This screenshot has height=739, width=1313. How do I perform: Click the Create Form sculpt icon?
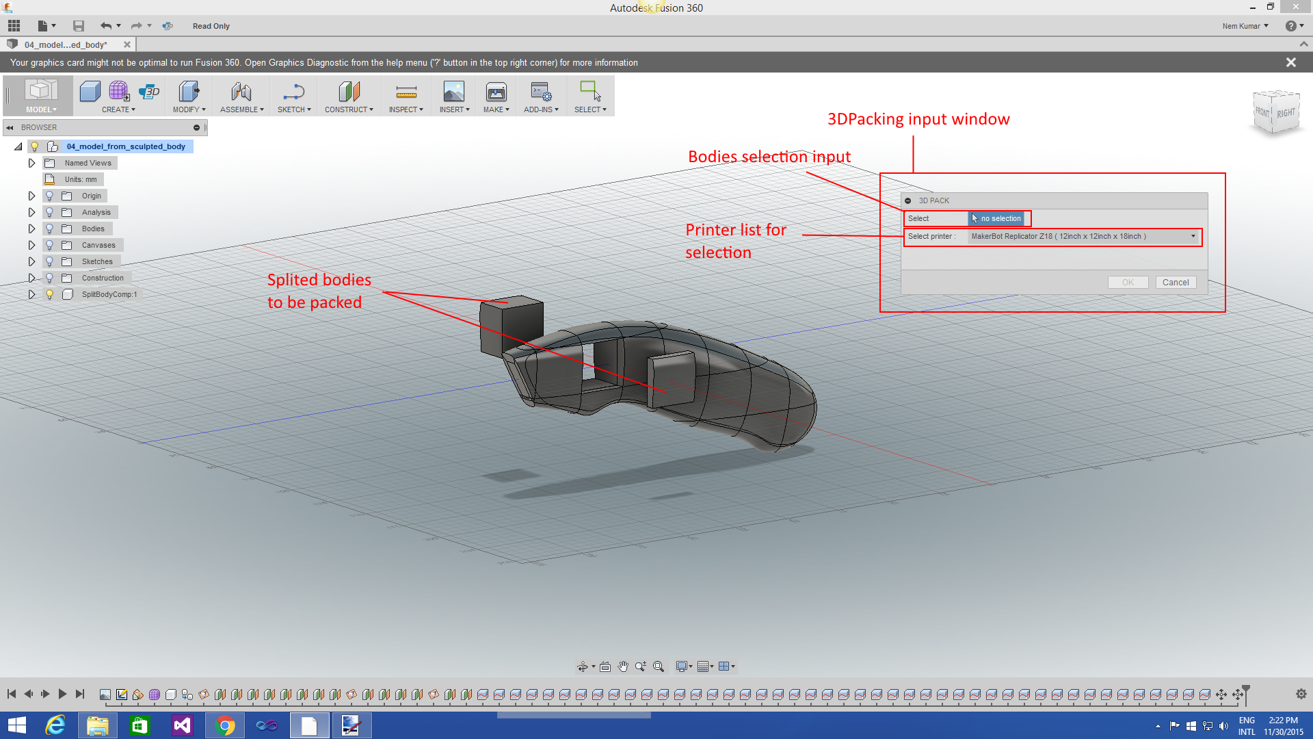(119, 91)
